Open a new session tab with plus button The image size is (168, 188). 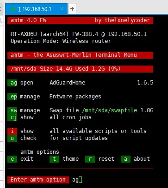pyautogui.click(x=72, y=9)
